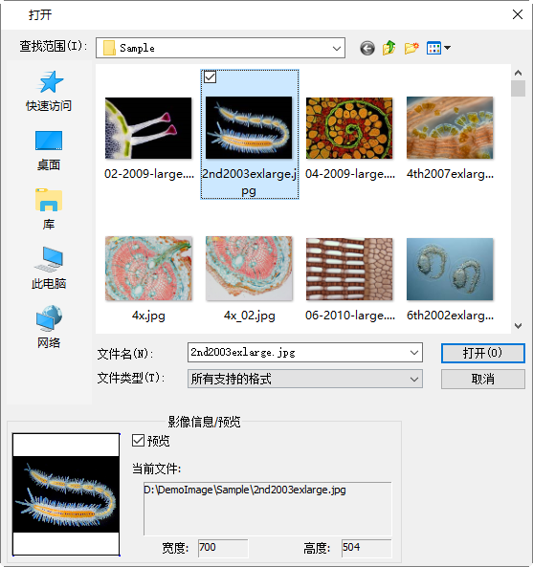Create a new folder icon
The image size is (533, 567).
point(411,48)
